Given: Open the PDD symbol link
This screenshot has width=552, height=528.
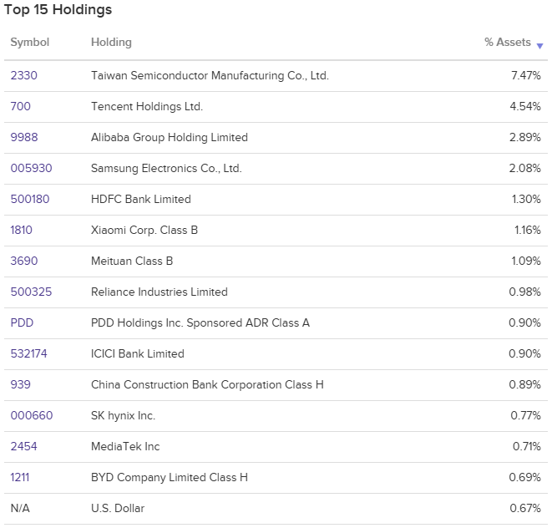Looking at the screenshot, I should click(x=22, y=322).
